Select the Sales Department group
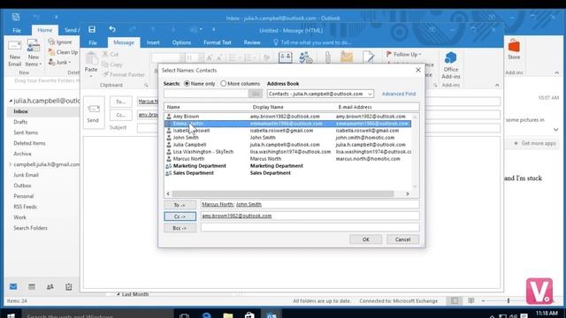 [x=287, y=173]
